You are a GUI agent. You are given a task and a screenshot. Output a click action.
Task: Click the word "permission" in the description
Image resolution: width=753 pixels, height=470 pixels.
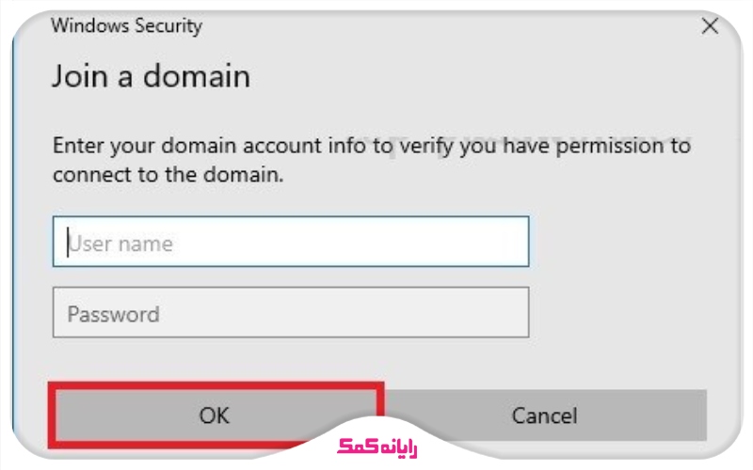coord(613,146)
